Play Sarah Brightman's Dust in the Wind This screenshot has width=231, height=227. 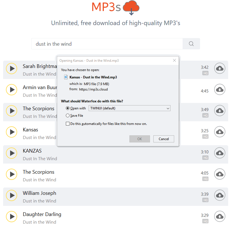point(12,69)
